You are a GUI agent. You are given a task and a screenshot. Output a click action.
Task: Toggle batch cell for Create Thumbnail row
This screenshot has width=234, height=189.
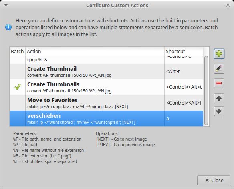(x=18, y=71)
